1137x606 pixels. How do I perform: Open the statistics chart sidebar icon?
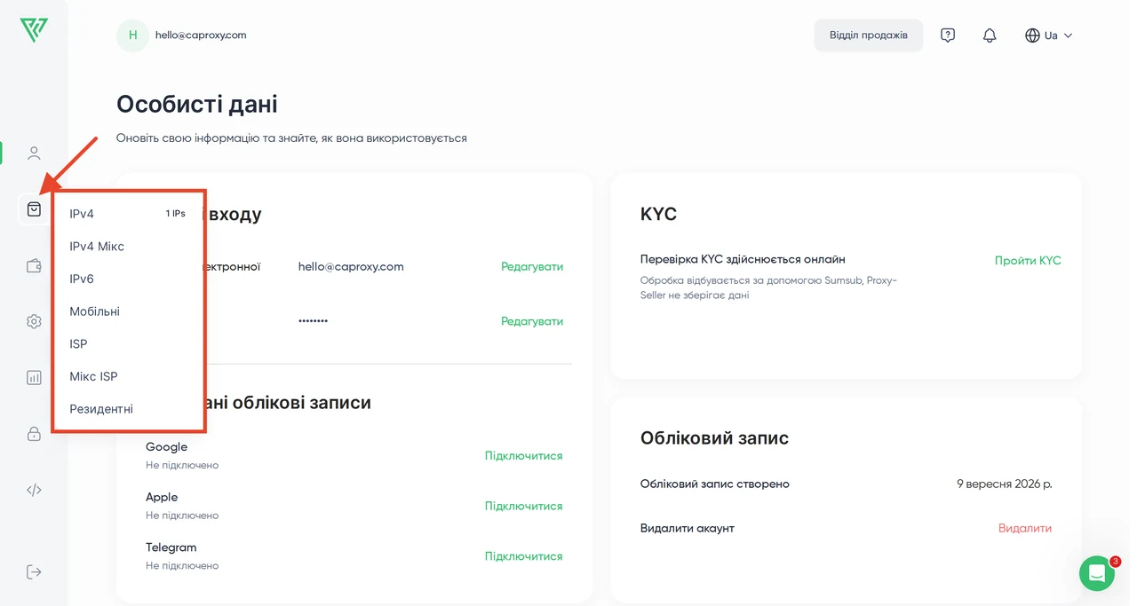[34, 377]
